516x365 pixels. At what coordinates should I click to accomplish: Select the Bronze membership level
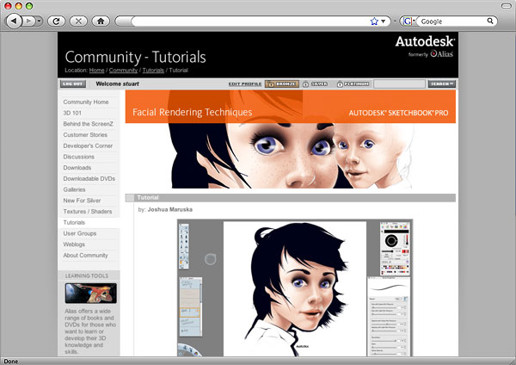(281, 84)
